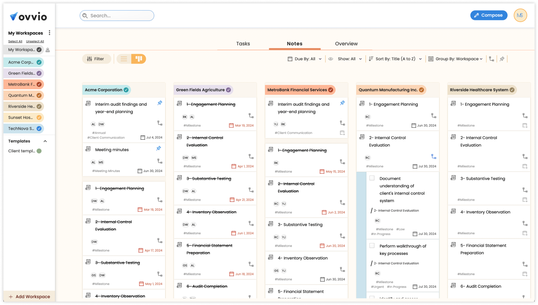Open the Riverside 6- Audit Completion note

click(481, 286)
